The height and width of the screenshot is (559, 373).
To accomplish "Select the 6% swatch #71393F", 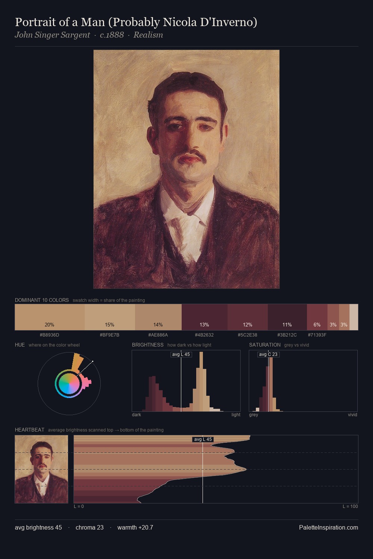I will [317, 317].
